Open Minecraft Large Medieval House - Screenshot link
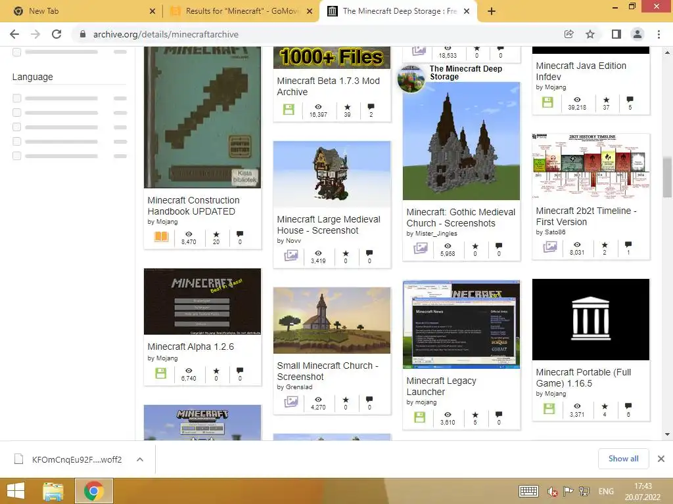 [x=329, y=224]
